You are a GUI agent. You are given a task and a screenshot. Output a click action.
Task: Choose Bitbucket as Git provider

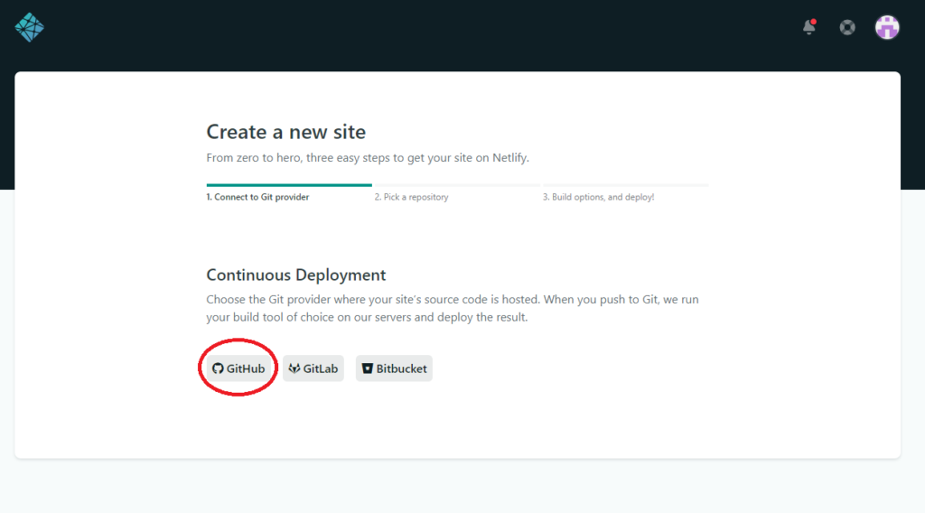(401, 368)
